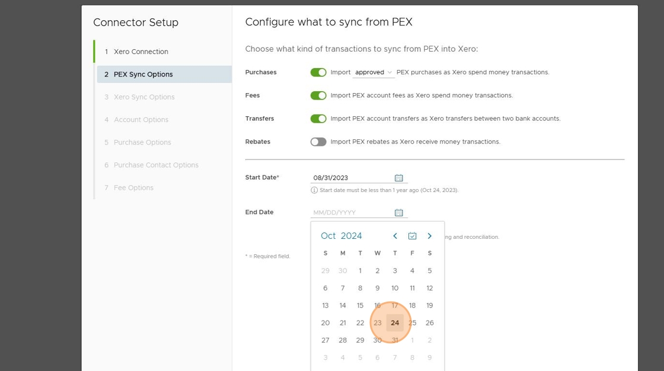Select October 15 in the calendar
This screenshot has height=371, width=664.
point(360,306)
